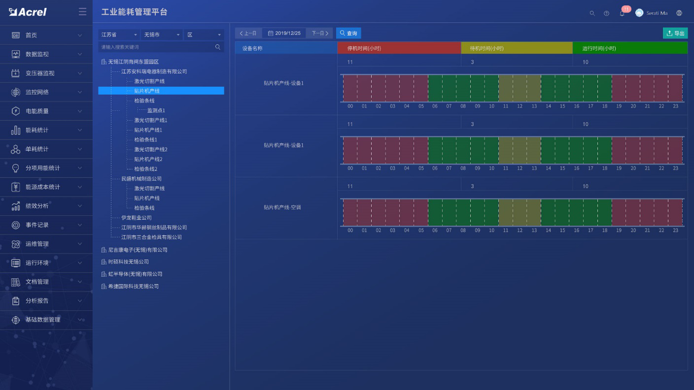Click the 贴片机产线-空调 device name cell
694x390 pixels.
[x=286, y=208]
